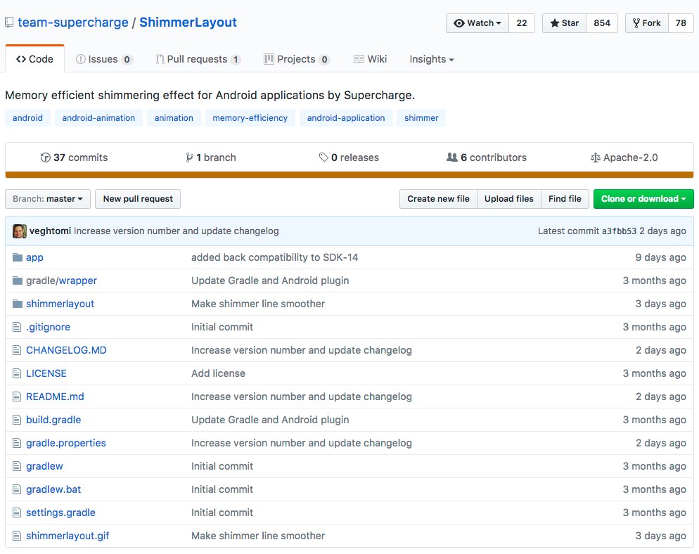Screen dimensions: 699x554
Task: Click the gradle.properties file icon
Action: (17, 443)
